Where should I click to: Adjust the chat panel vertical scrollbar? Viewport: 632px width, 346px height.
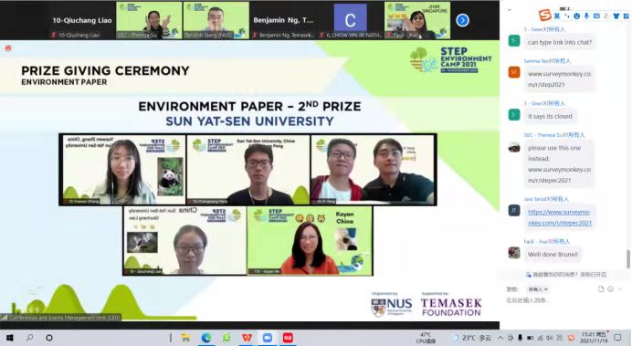[x=628, y=258]
